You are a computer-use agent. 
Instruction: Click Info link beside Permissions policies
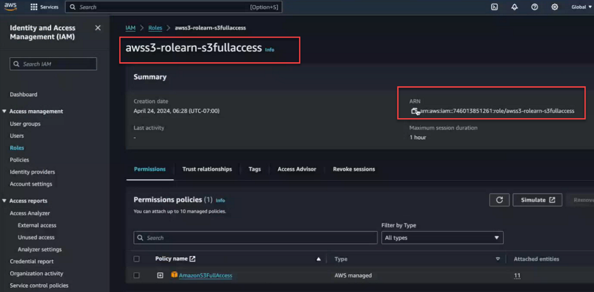pos(220,200)
